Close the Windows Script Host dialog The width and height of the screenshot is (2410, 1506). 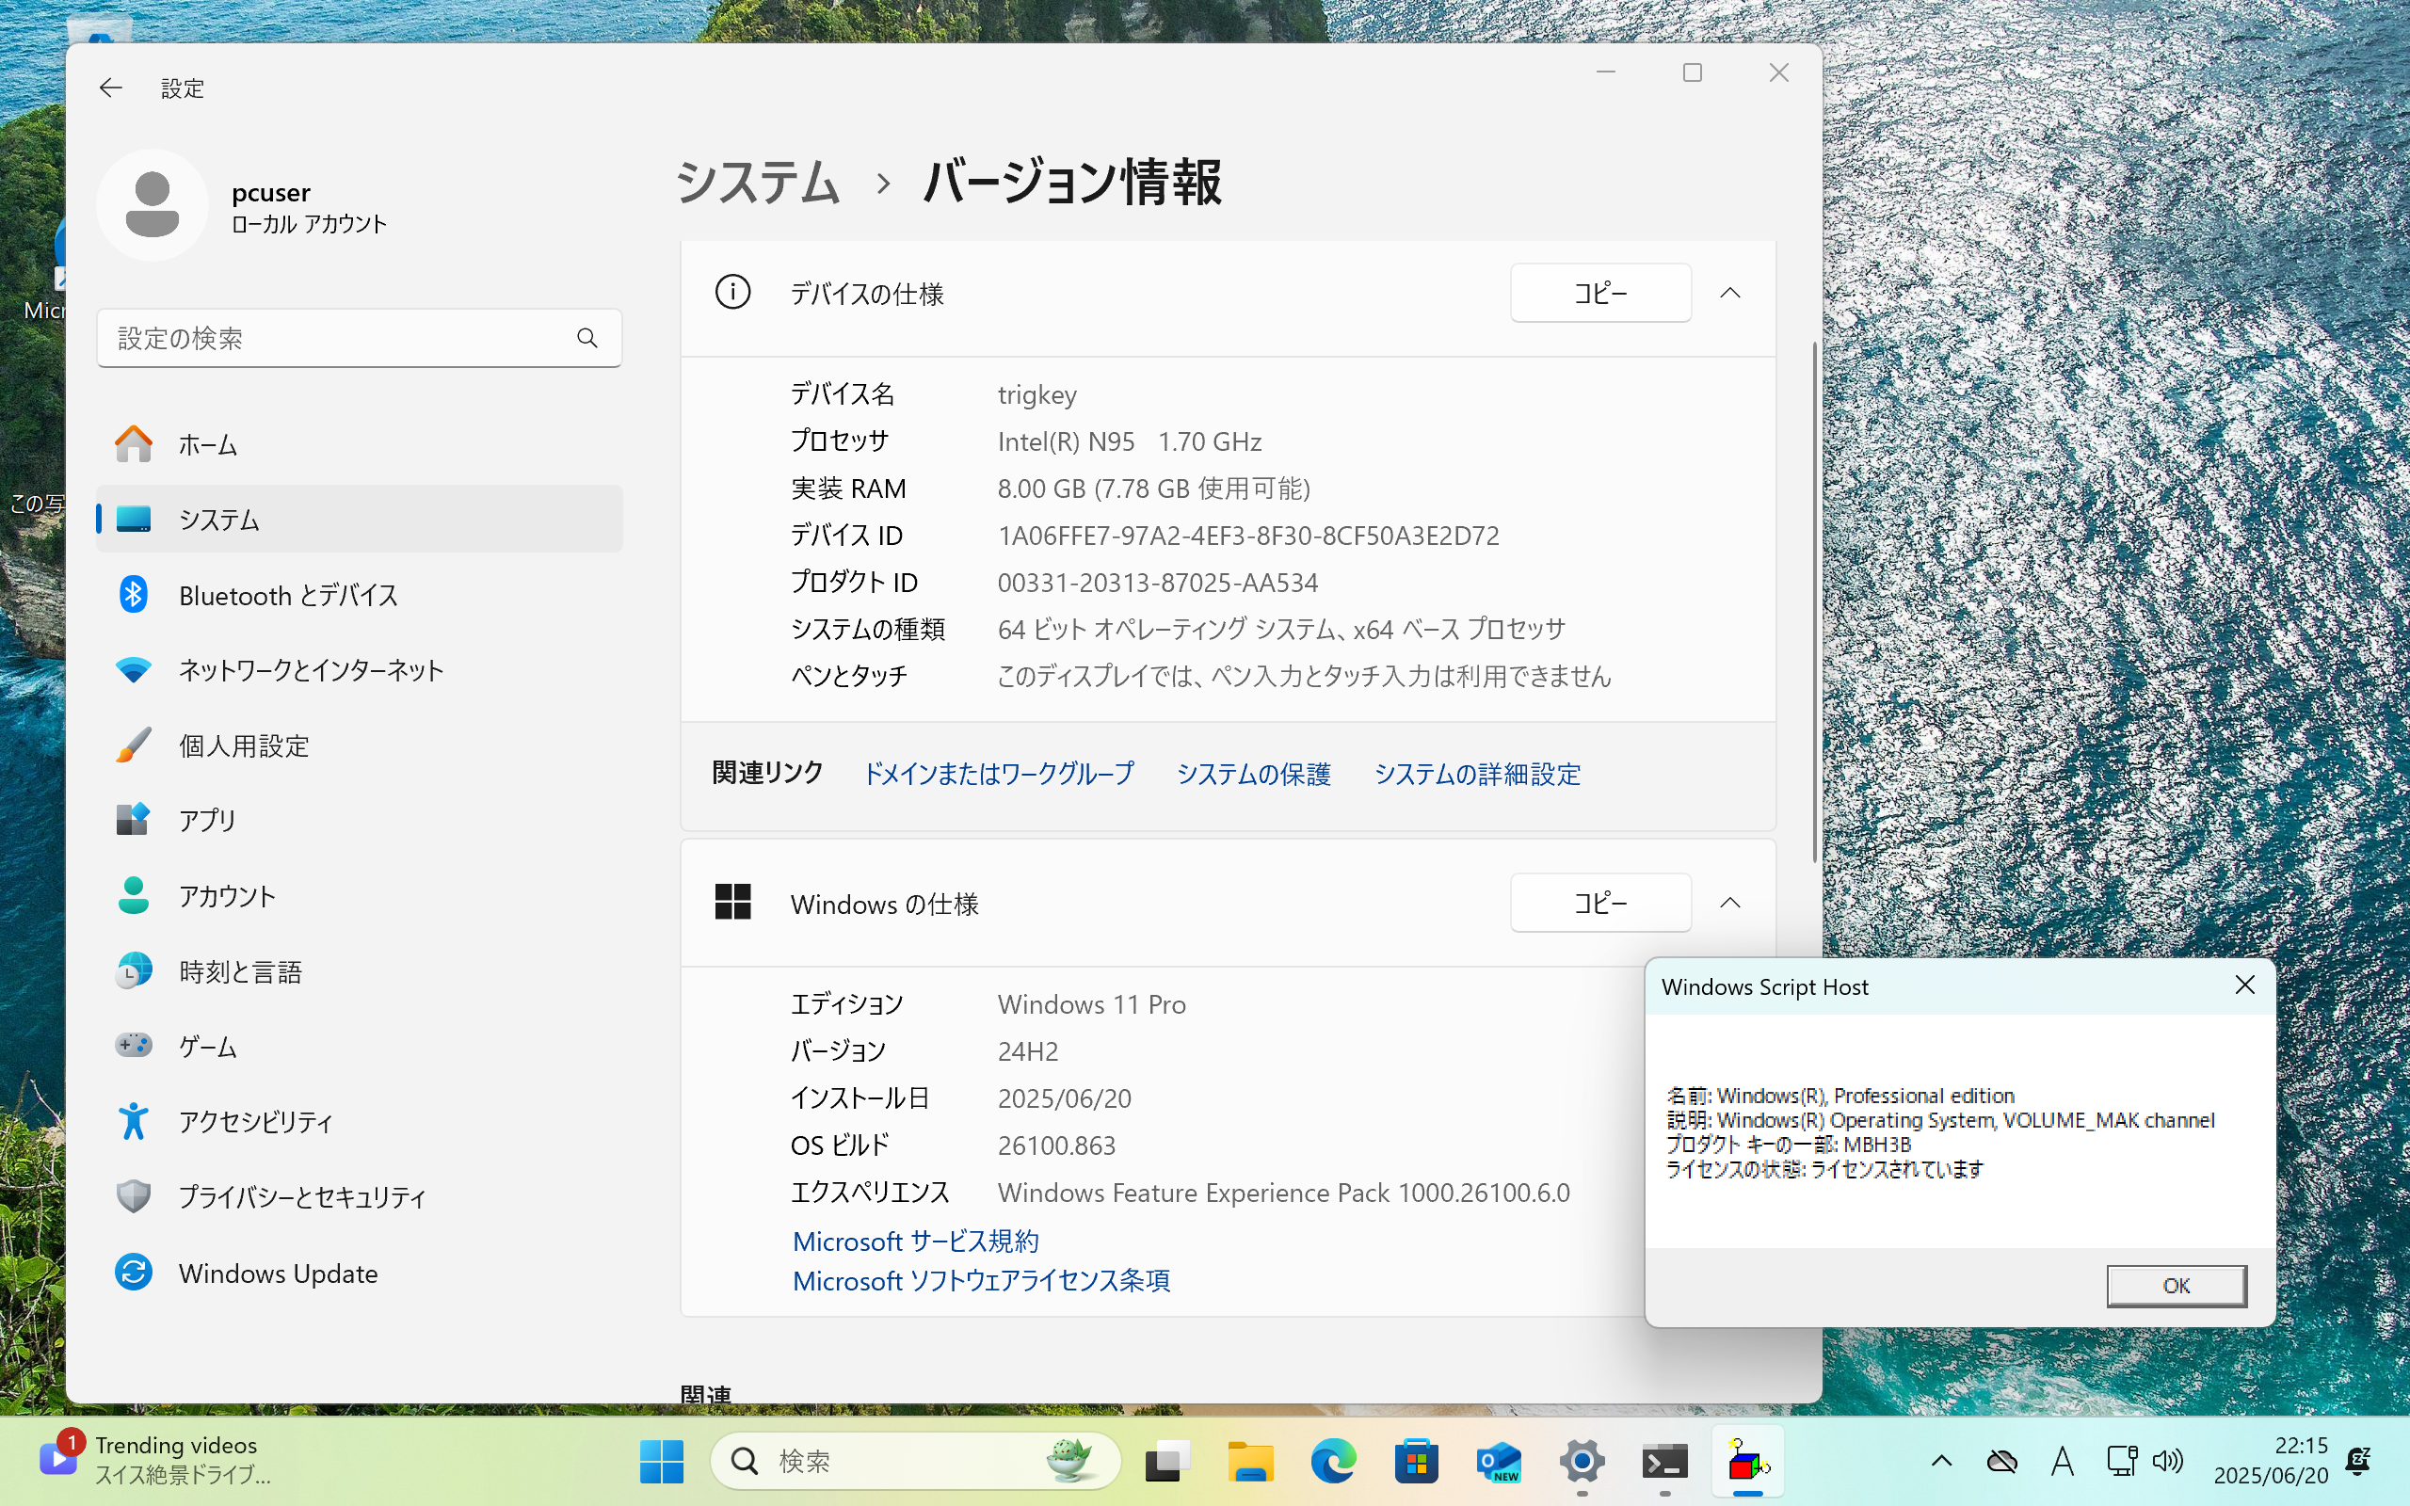pos(2244,985)
